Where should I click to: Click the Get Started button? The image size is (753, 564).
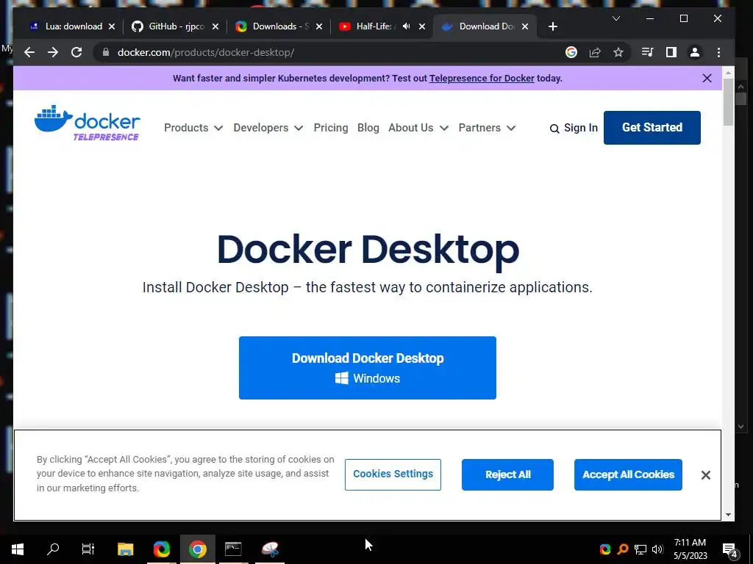tap(652, 128)
